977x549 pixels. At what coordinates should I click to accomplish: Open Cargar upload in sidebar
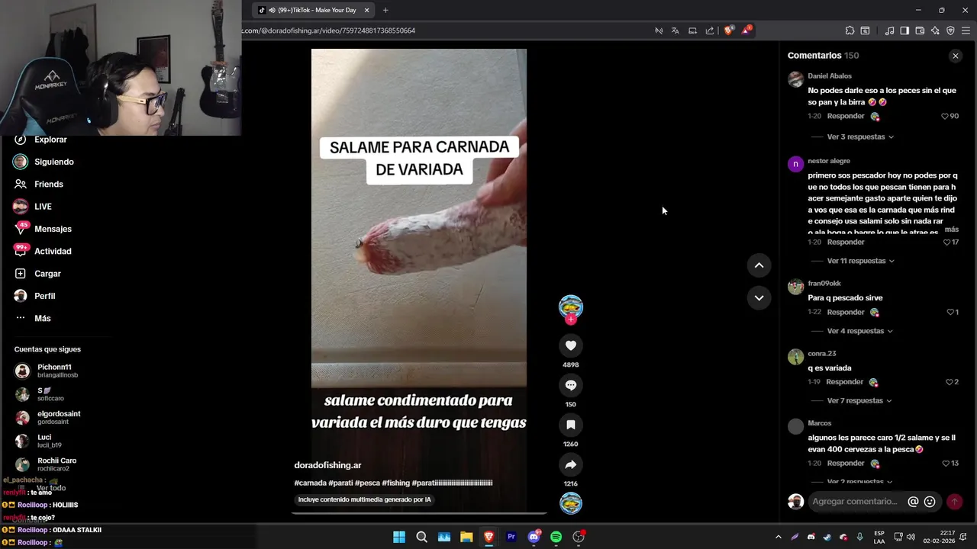(47, 274)
